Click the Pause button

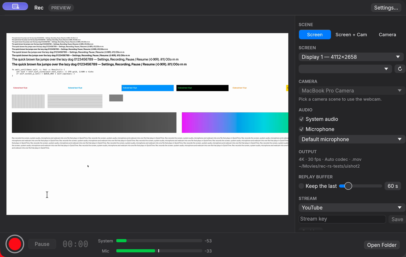tap(42, 244)
